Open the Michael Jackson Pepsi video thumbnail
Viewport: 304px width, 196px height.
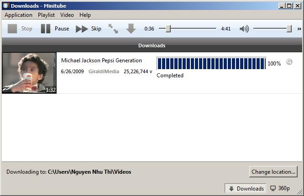click(x=29, y=73)
